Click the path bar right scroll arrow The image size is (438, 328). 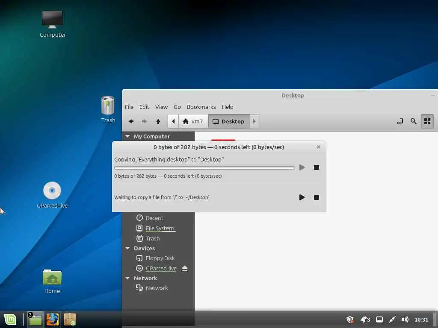(254, 121)
